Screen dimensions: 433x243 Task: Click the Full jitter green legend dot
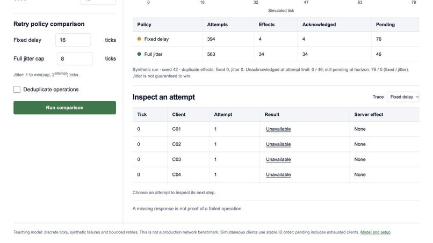coord(139,54)
